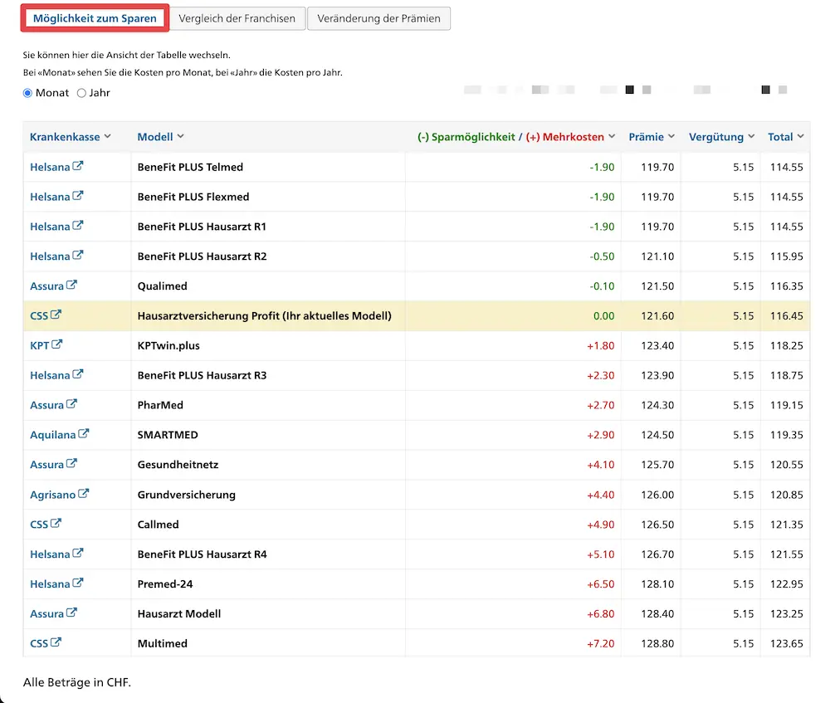
Task: Click external link icon in Assura PharMed row
Action: [x=71, y=404]
